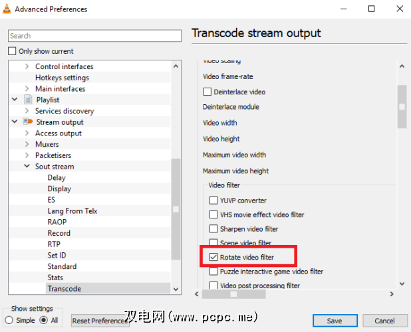This screenshot has height=332, width=411.
Task: Select RTP tree item
Action: click(54, 244)
